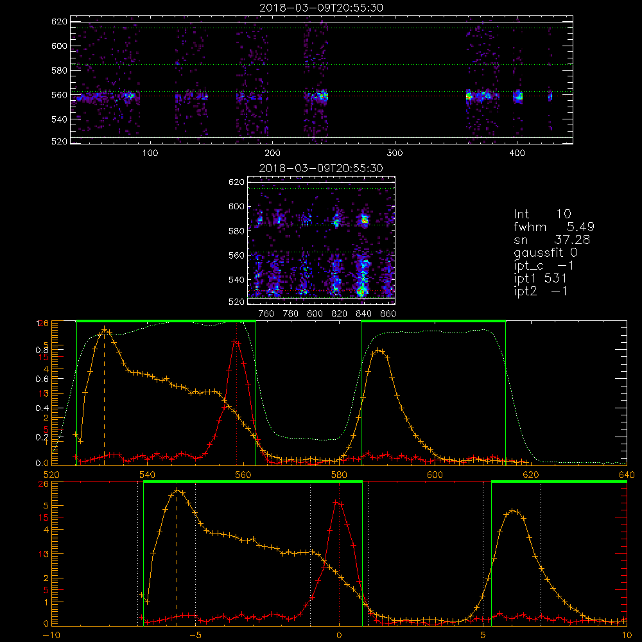Click x-axis label 0 on bottom line plot

[x=339, y=635]
